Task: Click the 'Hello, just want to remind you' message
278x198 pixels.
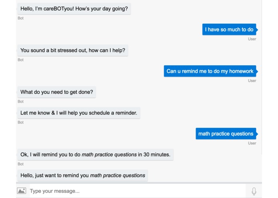Action: (x=83, y=176)
